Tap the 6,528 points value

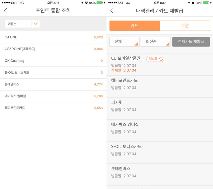pyautogui.click(x=98, y=37)
